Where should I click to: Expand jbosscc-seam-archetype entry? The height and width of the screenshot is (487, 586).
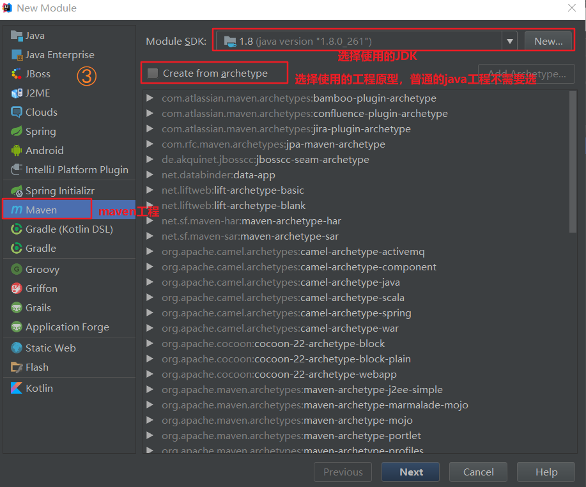(150, 159)
